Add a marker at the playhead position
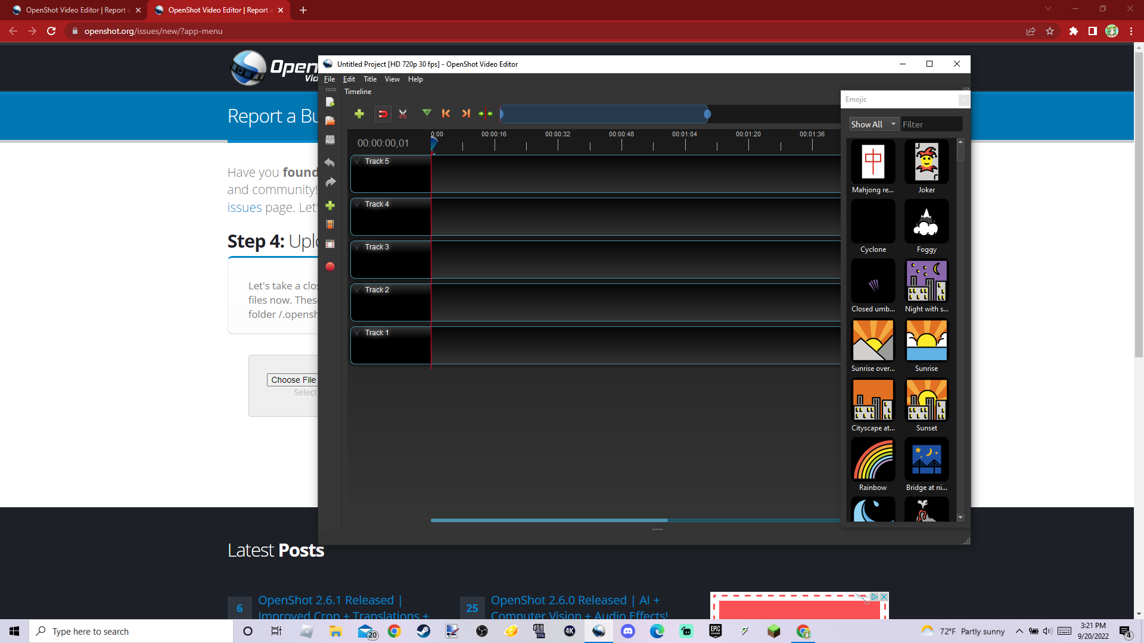Image resolution: width=1144 pixels, height=643 pixels. tap(427, 114)
